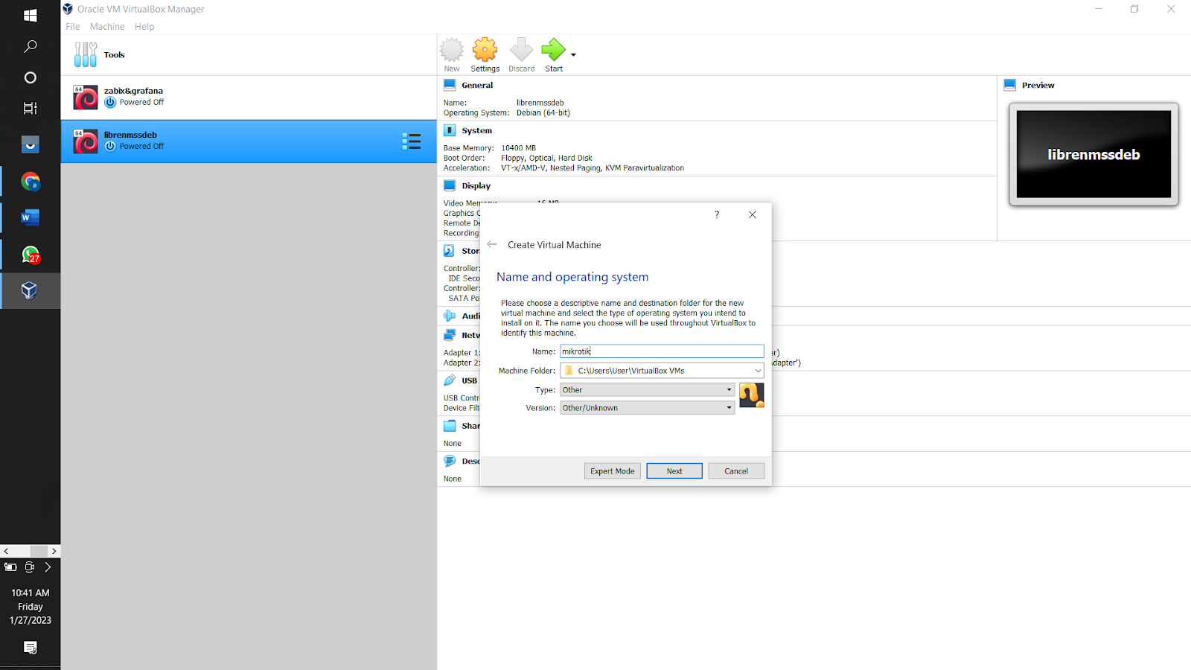Screen dimensions: 1191x670
Task: Click the battery tray icon
Action: coord(10,567)
